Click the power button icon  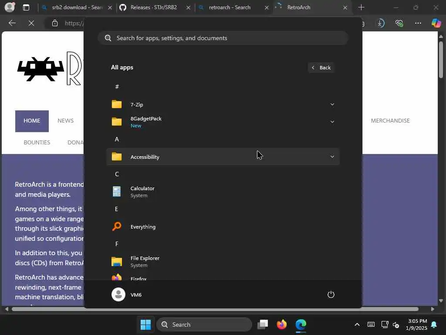(x=331, y=294)
